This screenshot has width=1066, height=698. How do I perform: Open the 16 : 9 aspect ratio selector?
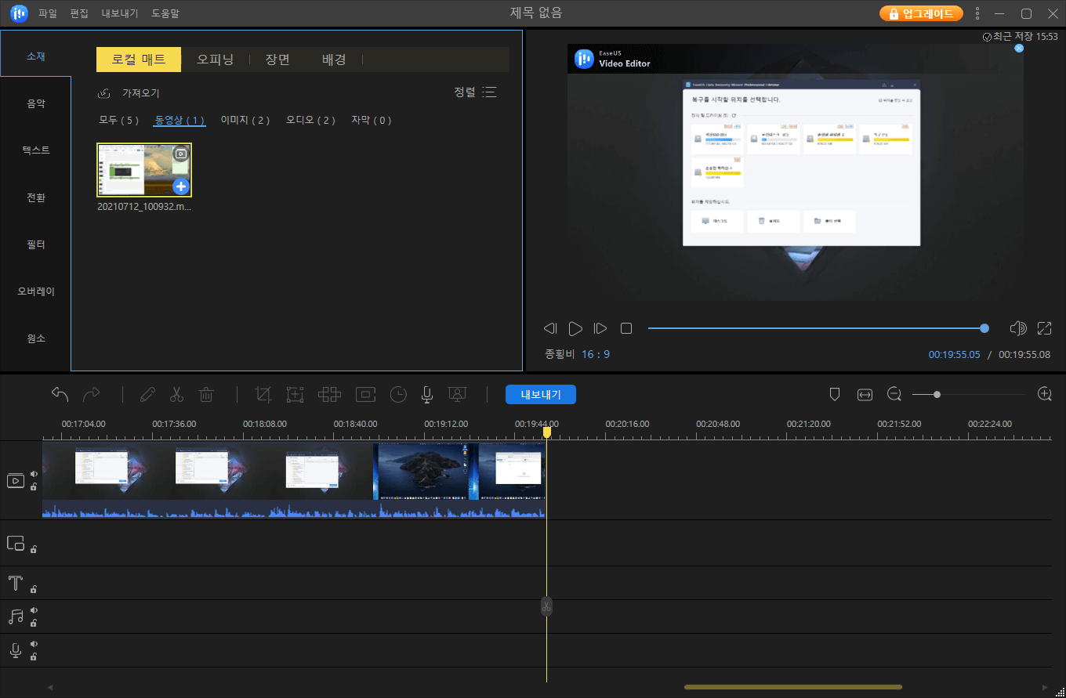596,354
